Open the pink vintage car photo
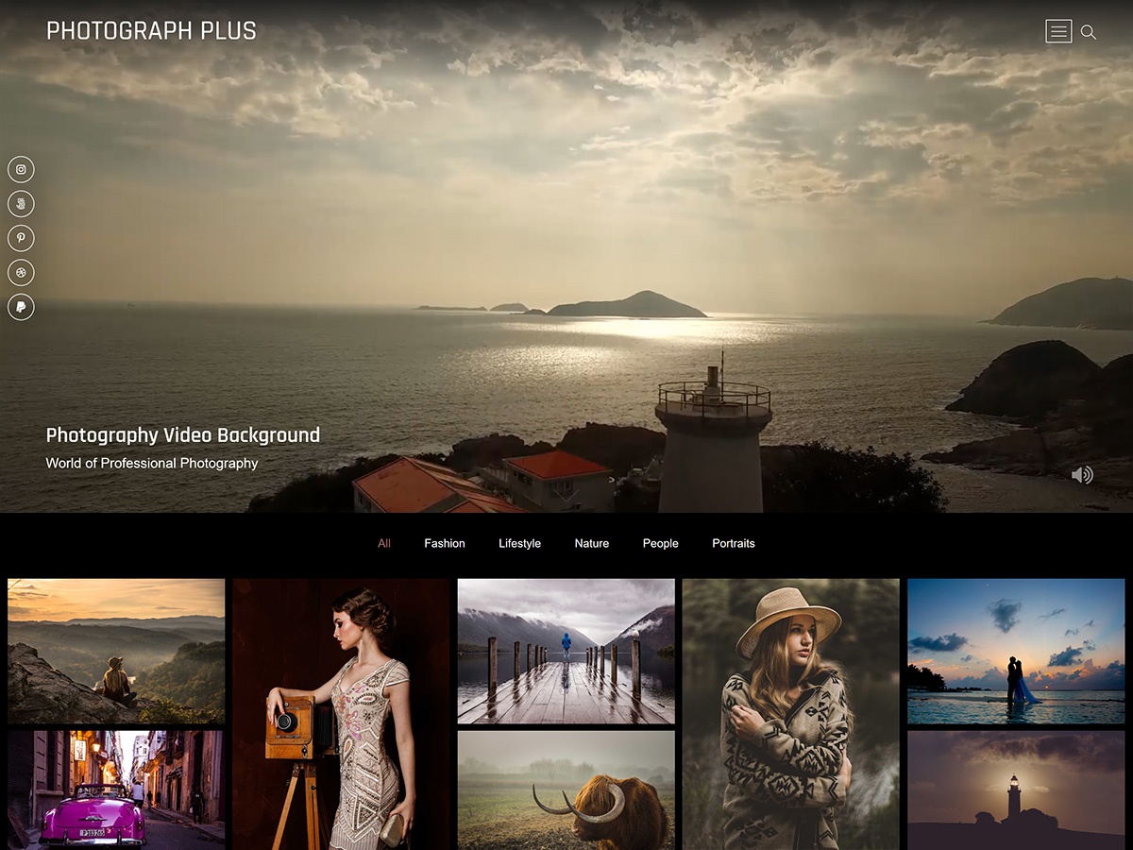1133x850 pixels. 116,790
